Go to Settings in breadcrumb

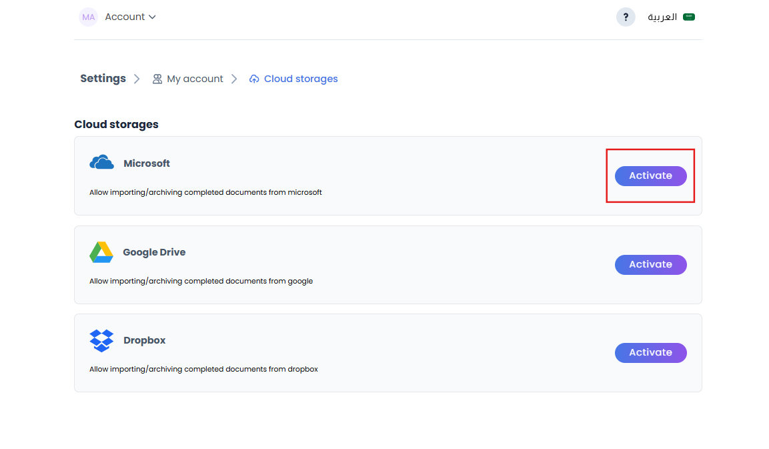pyautogui.click(x=103, y=79)
